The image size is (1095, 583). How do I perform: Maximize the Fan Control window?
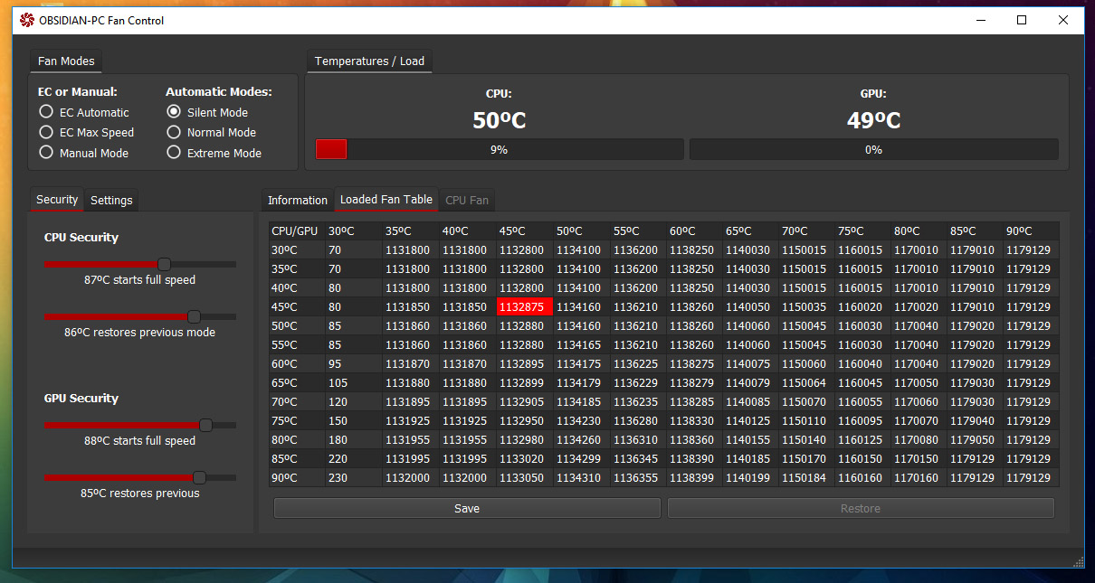(x=1022, y=20)
